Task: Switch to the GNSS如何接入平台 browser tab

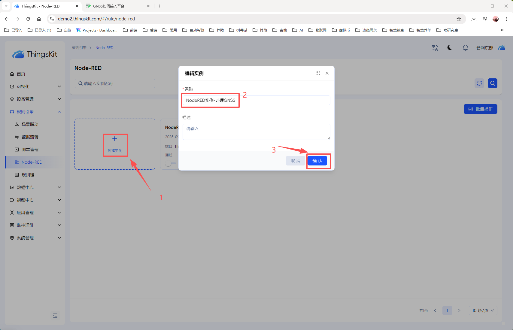Action: [117, 6]
